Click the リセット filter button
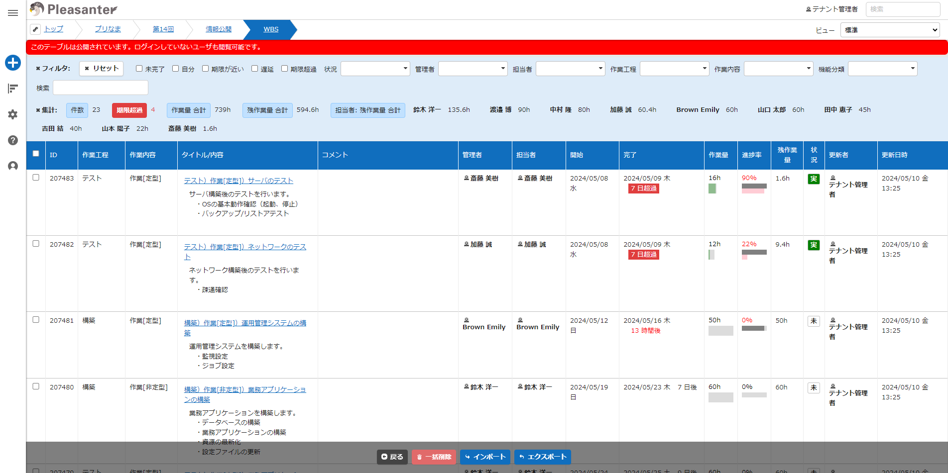The image size is (948, 473). (x=102, y=69)
